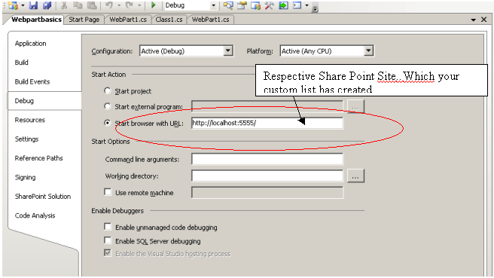
Task: Open the toolbar options overflow arrow
Action: point(315,8)
